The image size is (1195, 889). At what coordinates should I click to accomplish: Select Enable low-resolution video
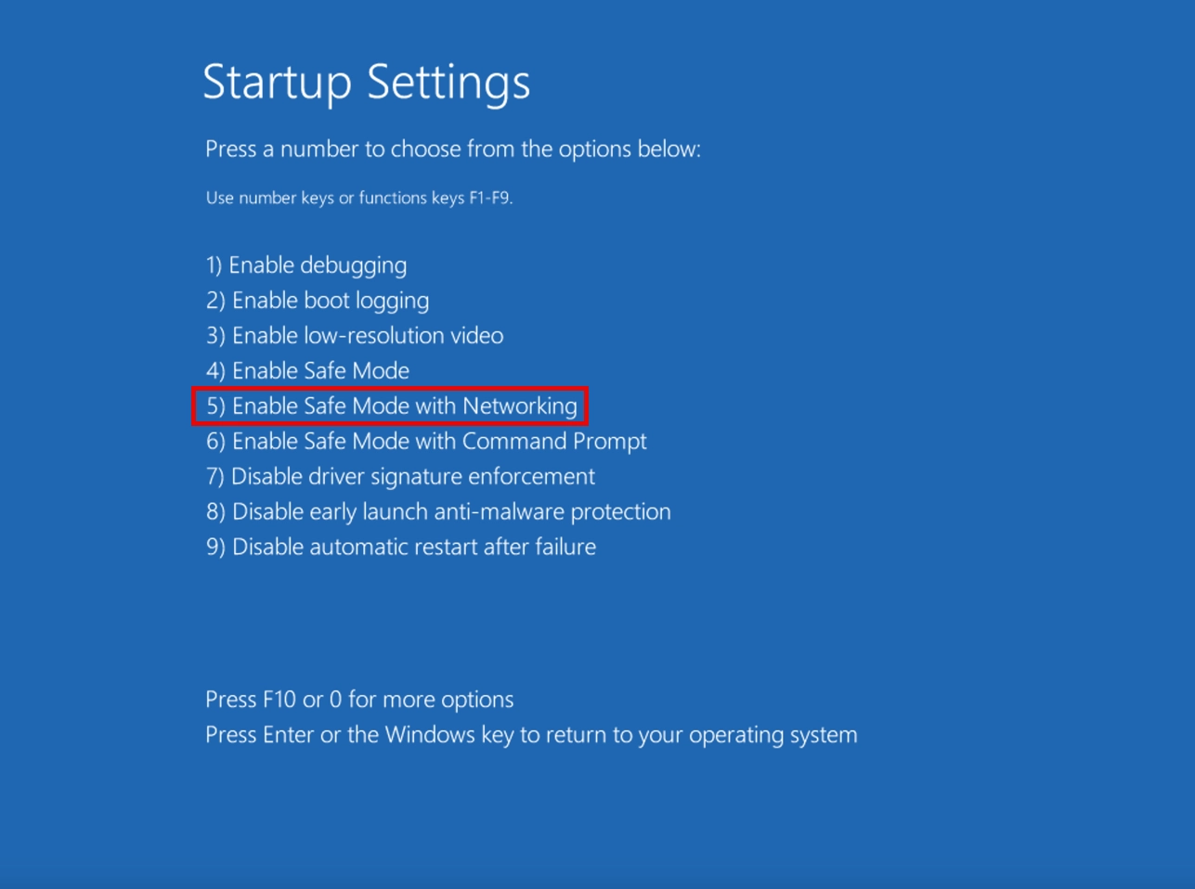(354, 335)
